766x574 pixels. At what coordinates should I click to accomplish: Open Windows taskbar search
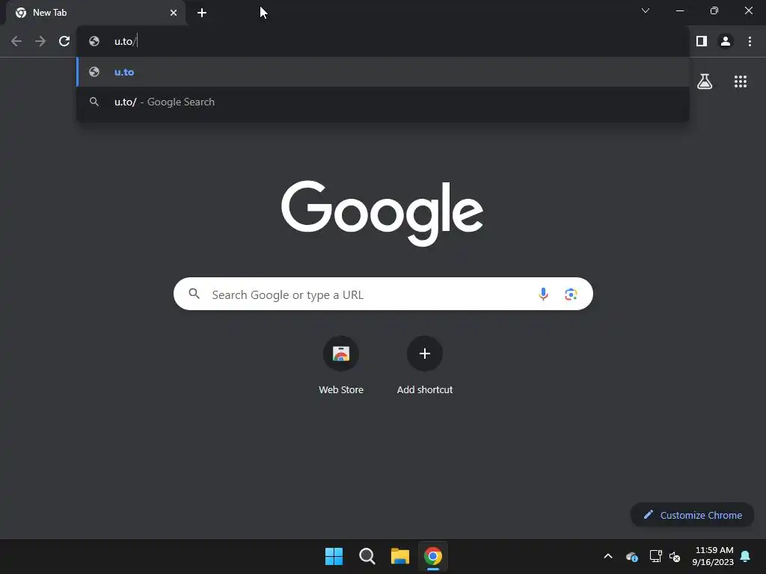pyautogui.click(x=367, y=556)
